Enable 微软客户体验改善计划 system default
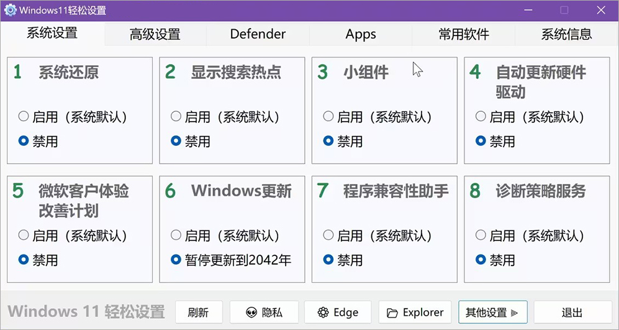 click(24, 236)
